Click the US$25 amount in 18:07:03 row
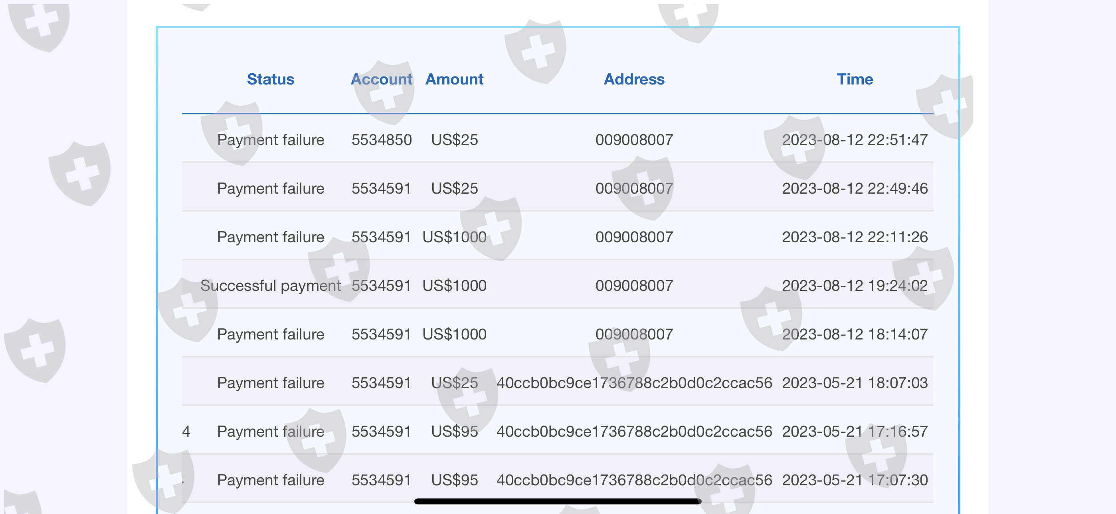Screen dimensions: 1116x514 pyautogui.click(x=454, y=383)
